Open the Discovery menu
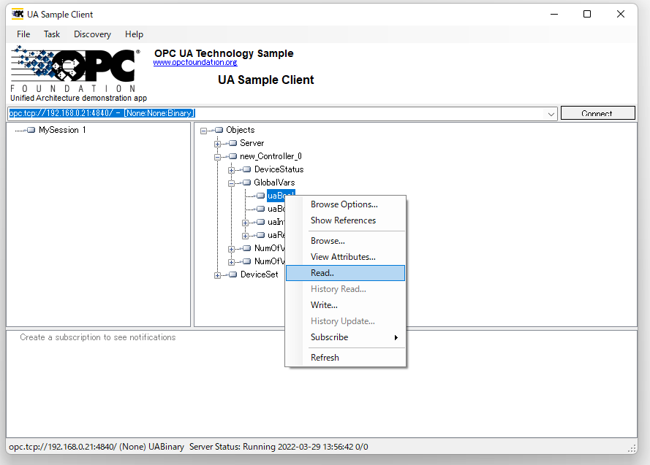Screen dimensions: 650x465 (x=92, y=34)
